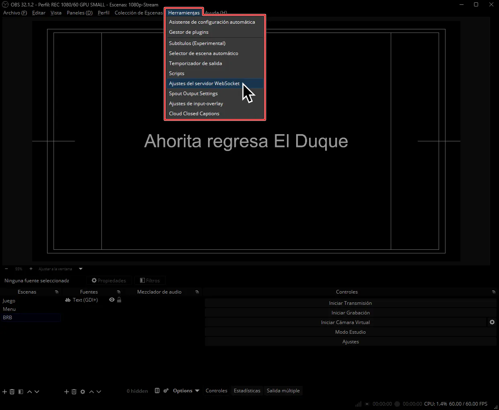The width and height of the screenshot is (499, 410).
Task: Move scene up with the Escenas up arrow
Action: coord(29,392)
